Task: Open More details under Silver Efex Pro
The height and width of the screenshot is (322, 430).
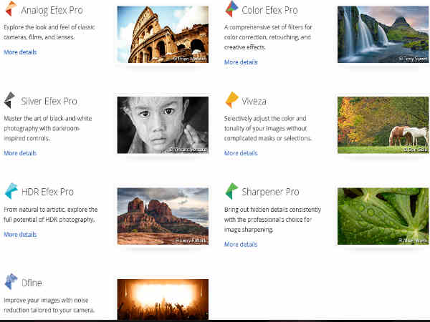Action: click(x=20, y=153)
